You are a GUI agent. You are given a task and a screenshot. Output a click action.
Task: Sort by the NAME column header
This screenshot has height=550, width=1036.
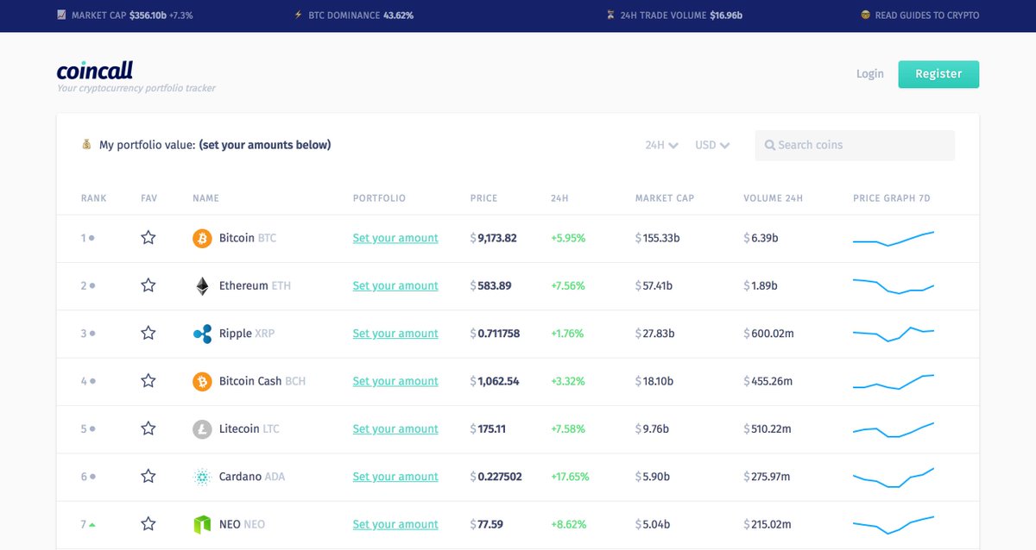205,198
